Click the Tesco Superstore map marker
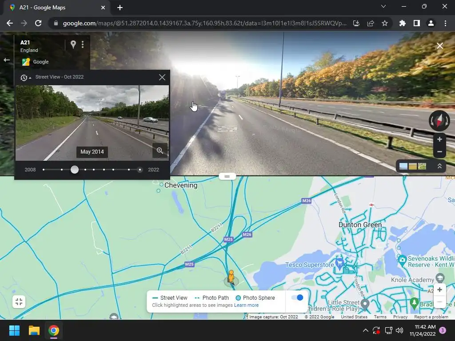 (339, 263)
